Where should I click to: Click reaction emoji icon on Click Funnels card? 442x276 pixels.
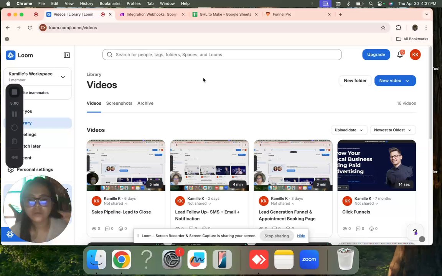[x=371, y=229]
